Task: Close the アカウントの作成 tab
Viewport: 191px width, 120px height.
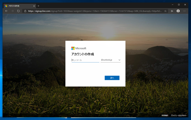Action: (34, 6)
